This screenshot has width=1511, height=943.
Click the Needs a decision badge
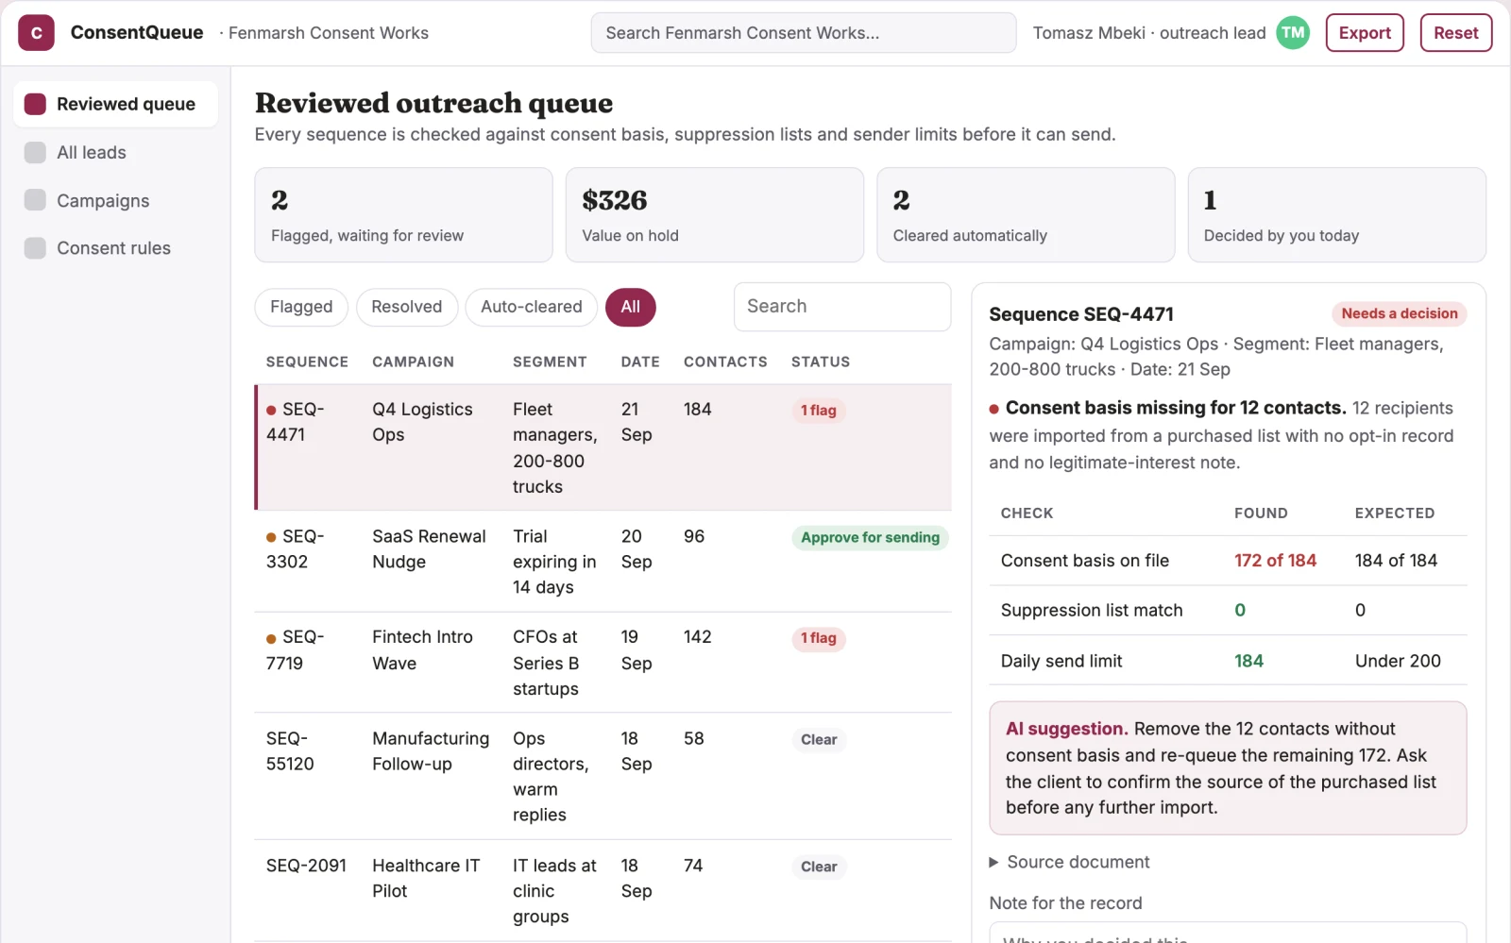(x=1400, y=314)
